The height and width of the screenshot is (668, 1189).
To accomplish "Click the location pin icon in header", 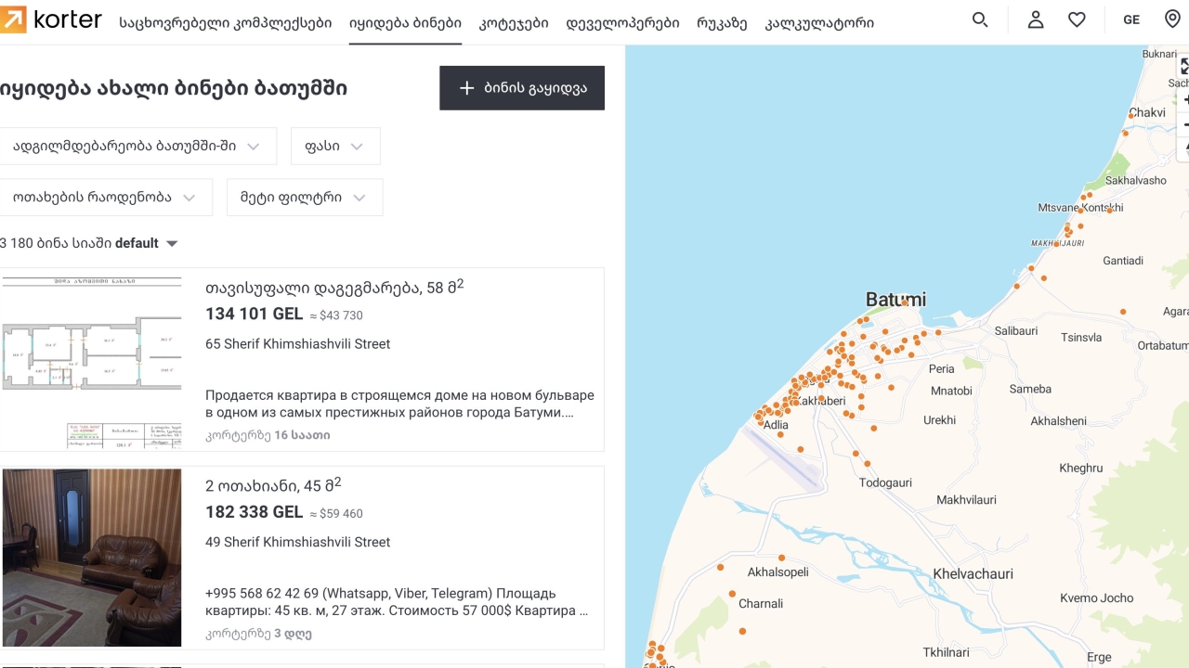I will coord(1172,19).
